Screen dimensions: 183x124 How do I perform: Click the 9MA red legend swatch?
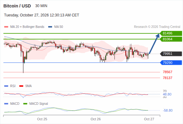[x=21, y=86]
